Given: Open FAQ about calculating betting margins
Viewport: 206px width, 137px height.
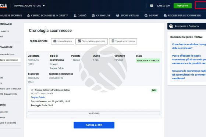Looking at the screenshot, I should [189, 46].
